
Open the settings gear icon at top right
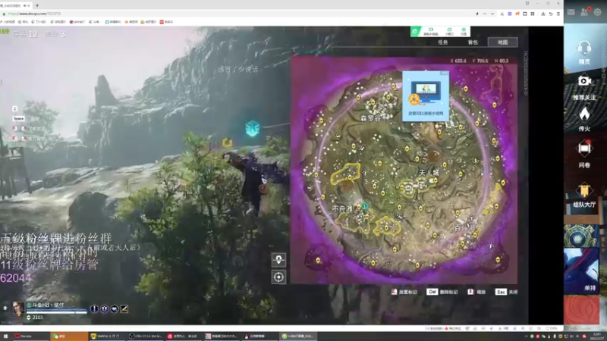(x=598, y=12)
